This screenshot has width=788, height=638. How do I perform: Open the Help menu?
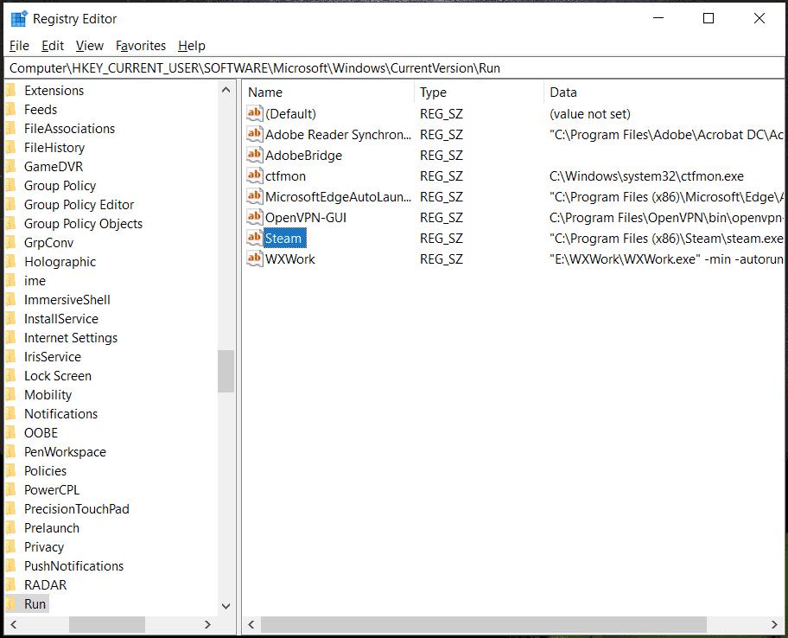tap(192, 46)
